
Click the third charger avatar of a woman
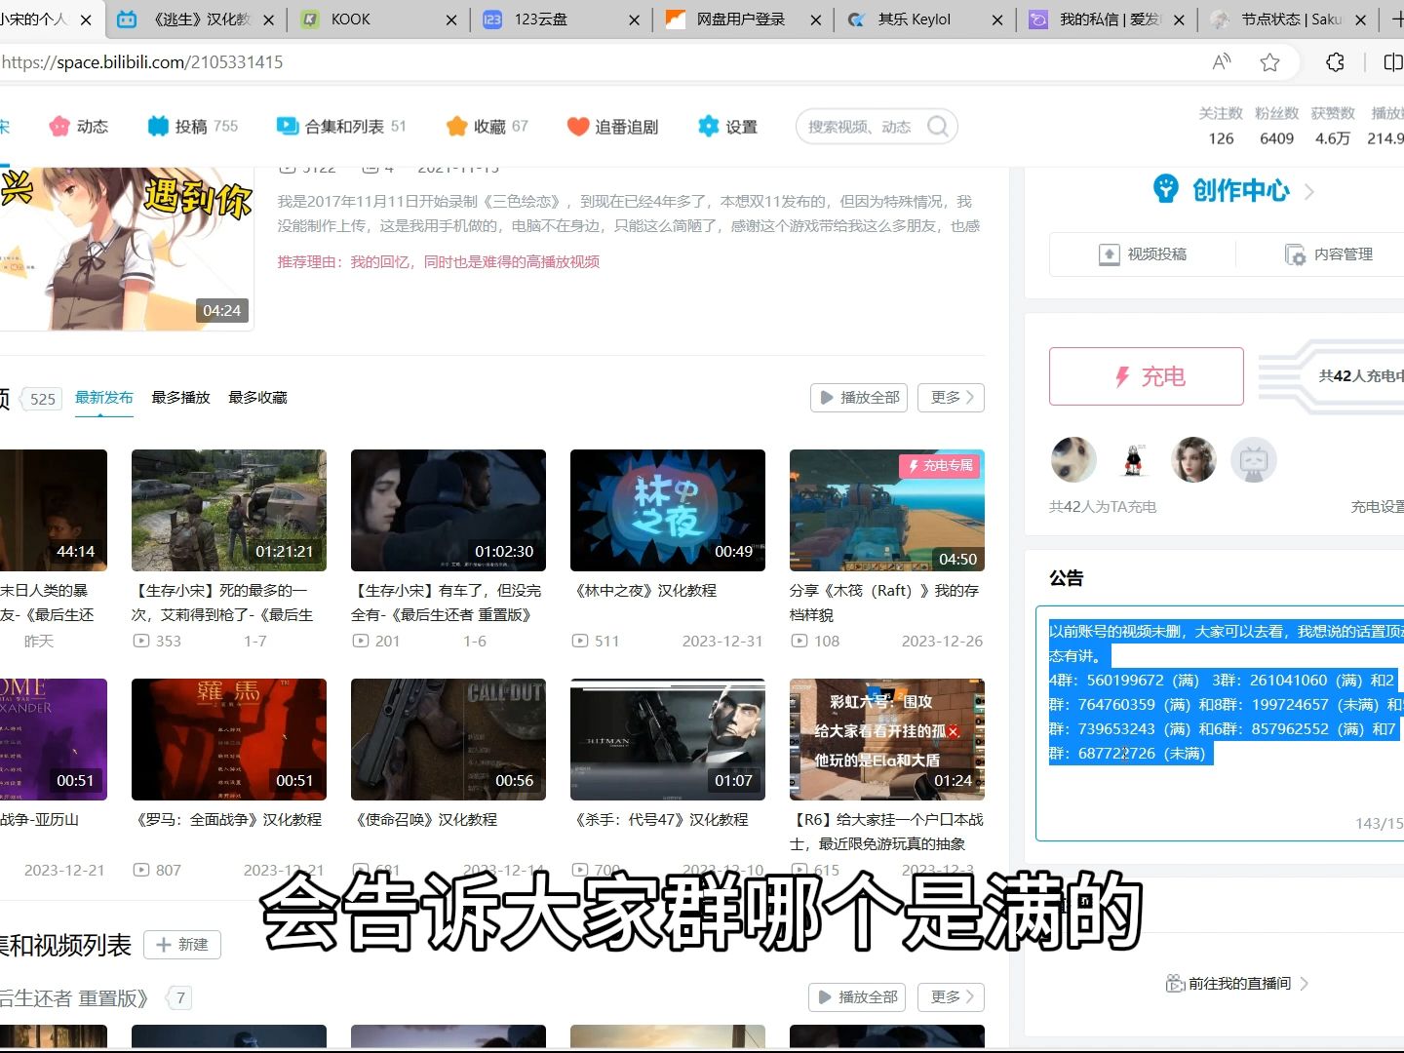1193,460
